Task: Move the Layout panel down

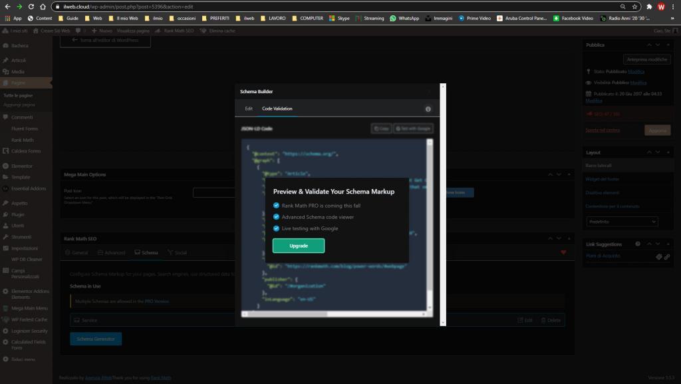Action: 658,152
